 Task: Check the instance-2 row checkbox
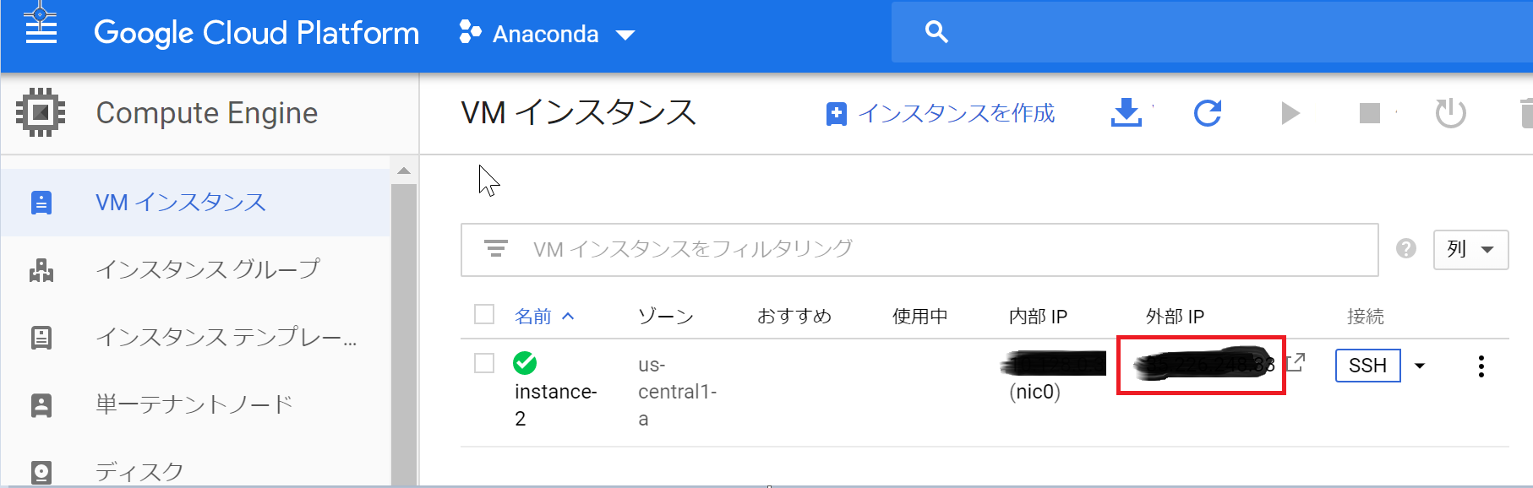(484, 363)
